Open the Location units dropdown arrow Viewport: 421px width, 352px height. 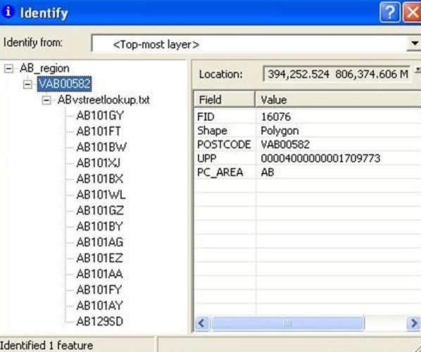point(417,69)
